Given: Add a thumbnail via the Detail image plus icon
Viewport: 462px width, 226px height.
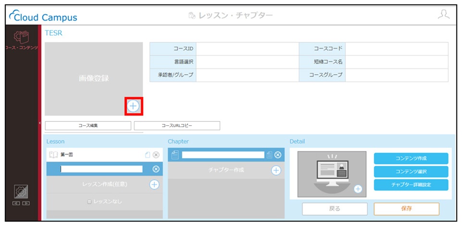Looking at the screenshot, I should pos(358,189).
